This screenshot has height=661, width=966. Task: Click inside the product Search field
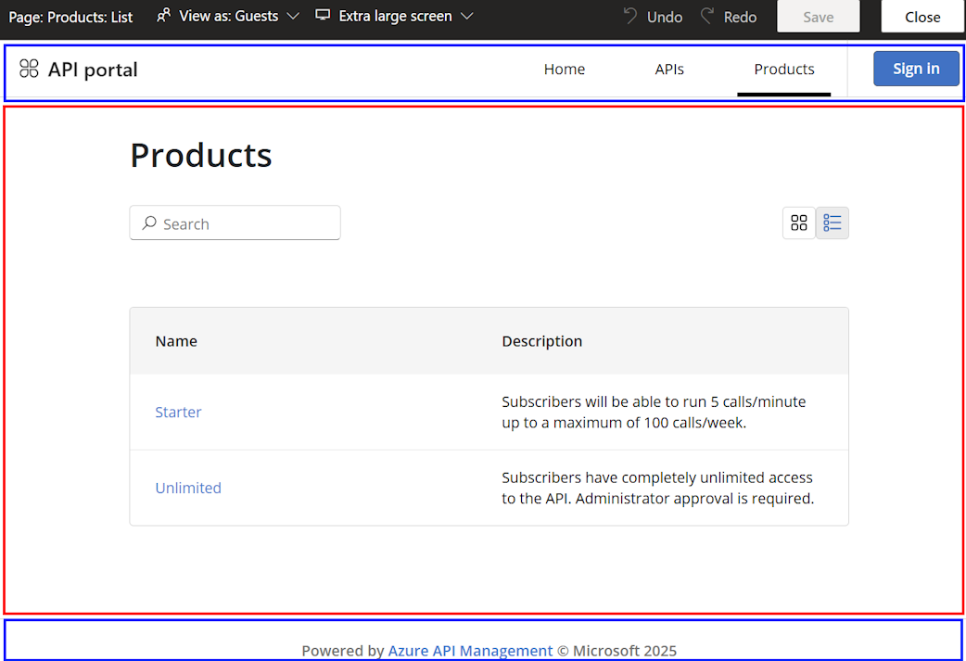[x=235, y=223]
